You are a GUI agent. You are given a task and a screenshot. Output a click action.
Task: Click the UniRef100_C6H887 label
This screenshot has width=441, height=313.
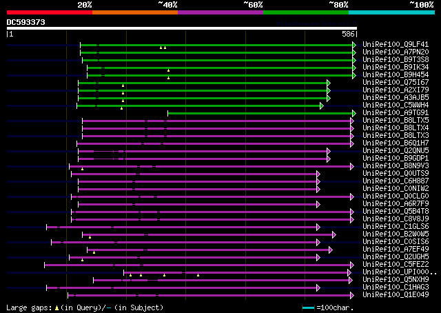click(x=396, y=181)
